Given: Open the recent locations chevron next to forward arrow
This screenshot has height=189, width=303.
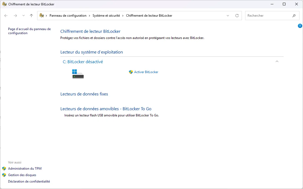Looking at the screenshot, I should (23, 16).
